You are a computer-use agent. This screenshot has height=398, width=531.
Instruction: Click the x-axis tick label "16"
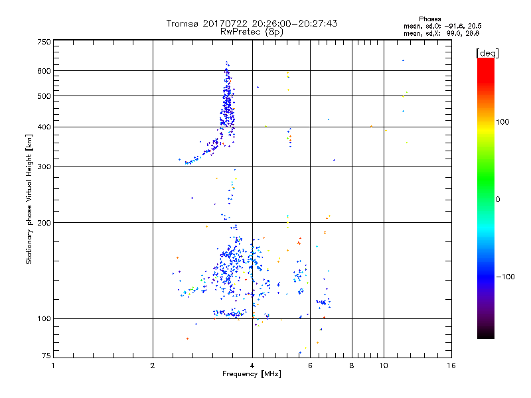[x=451, y=365]
